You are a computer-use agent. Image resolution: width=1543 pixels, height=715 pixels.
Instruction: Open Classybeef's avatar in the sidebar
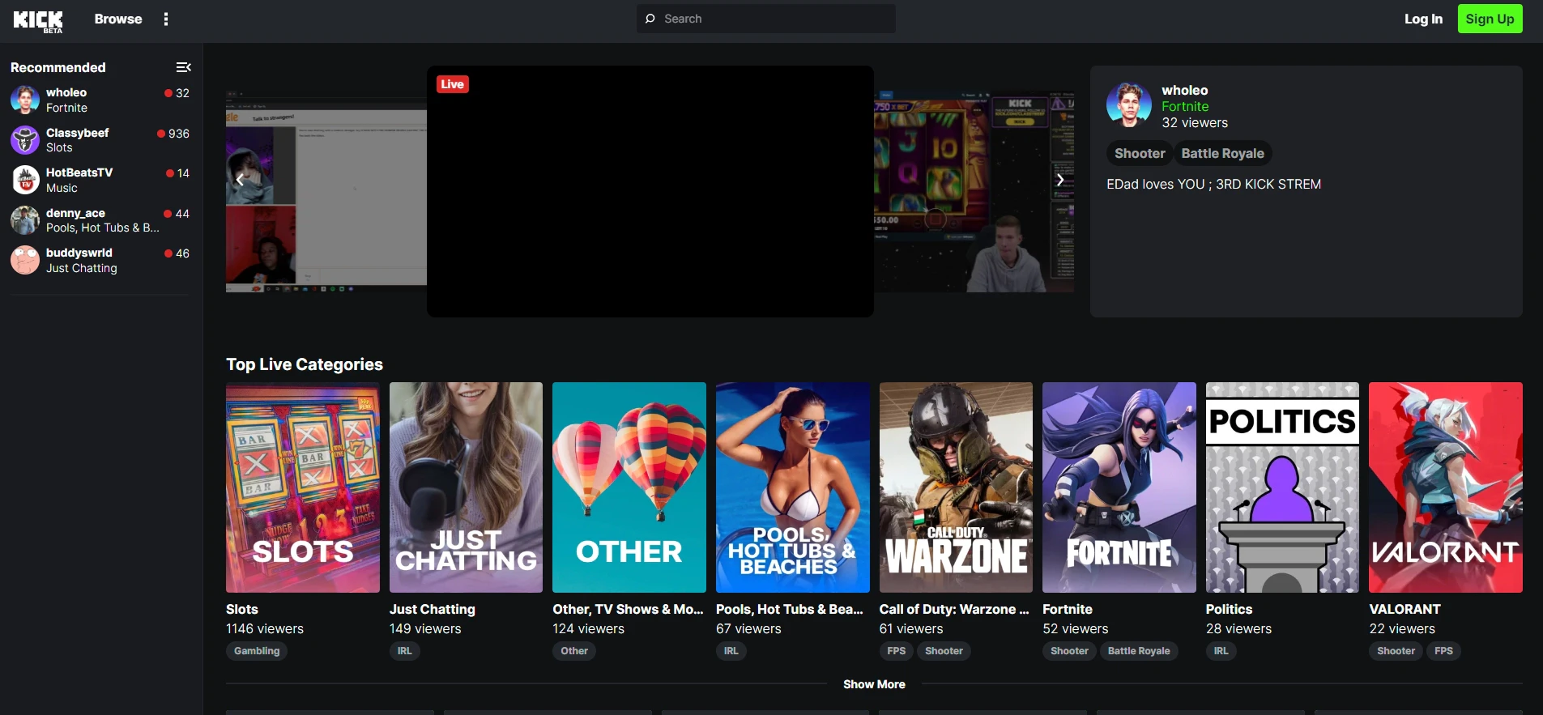[x=25, y=140]
